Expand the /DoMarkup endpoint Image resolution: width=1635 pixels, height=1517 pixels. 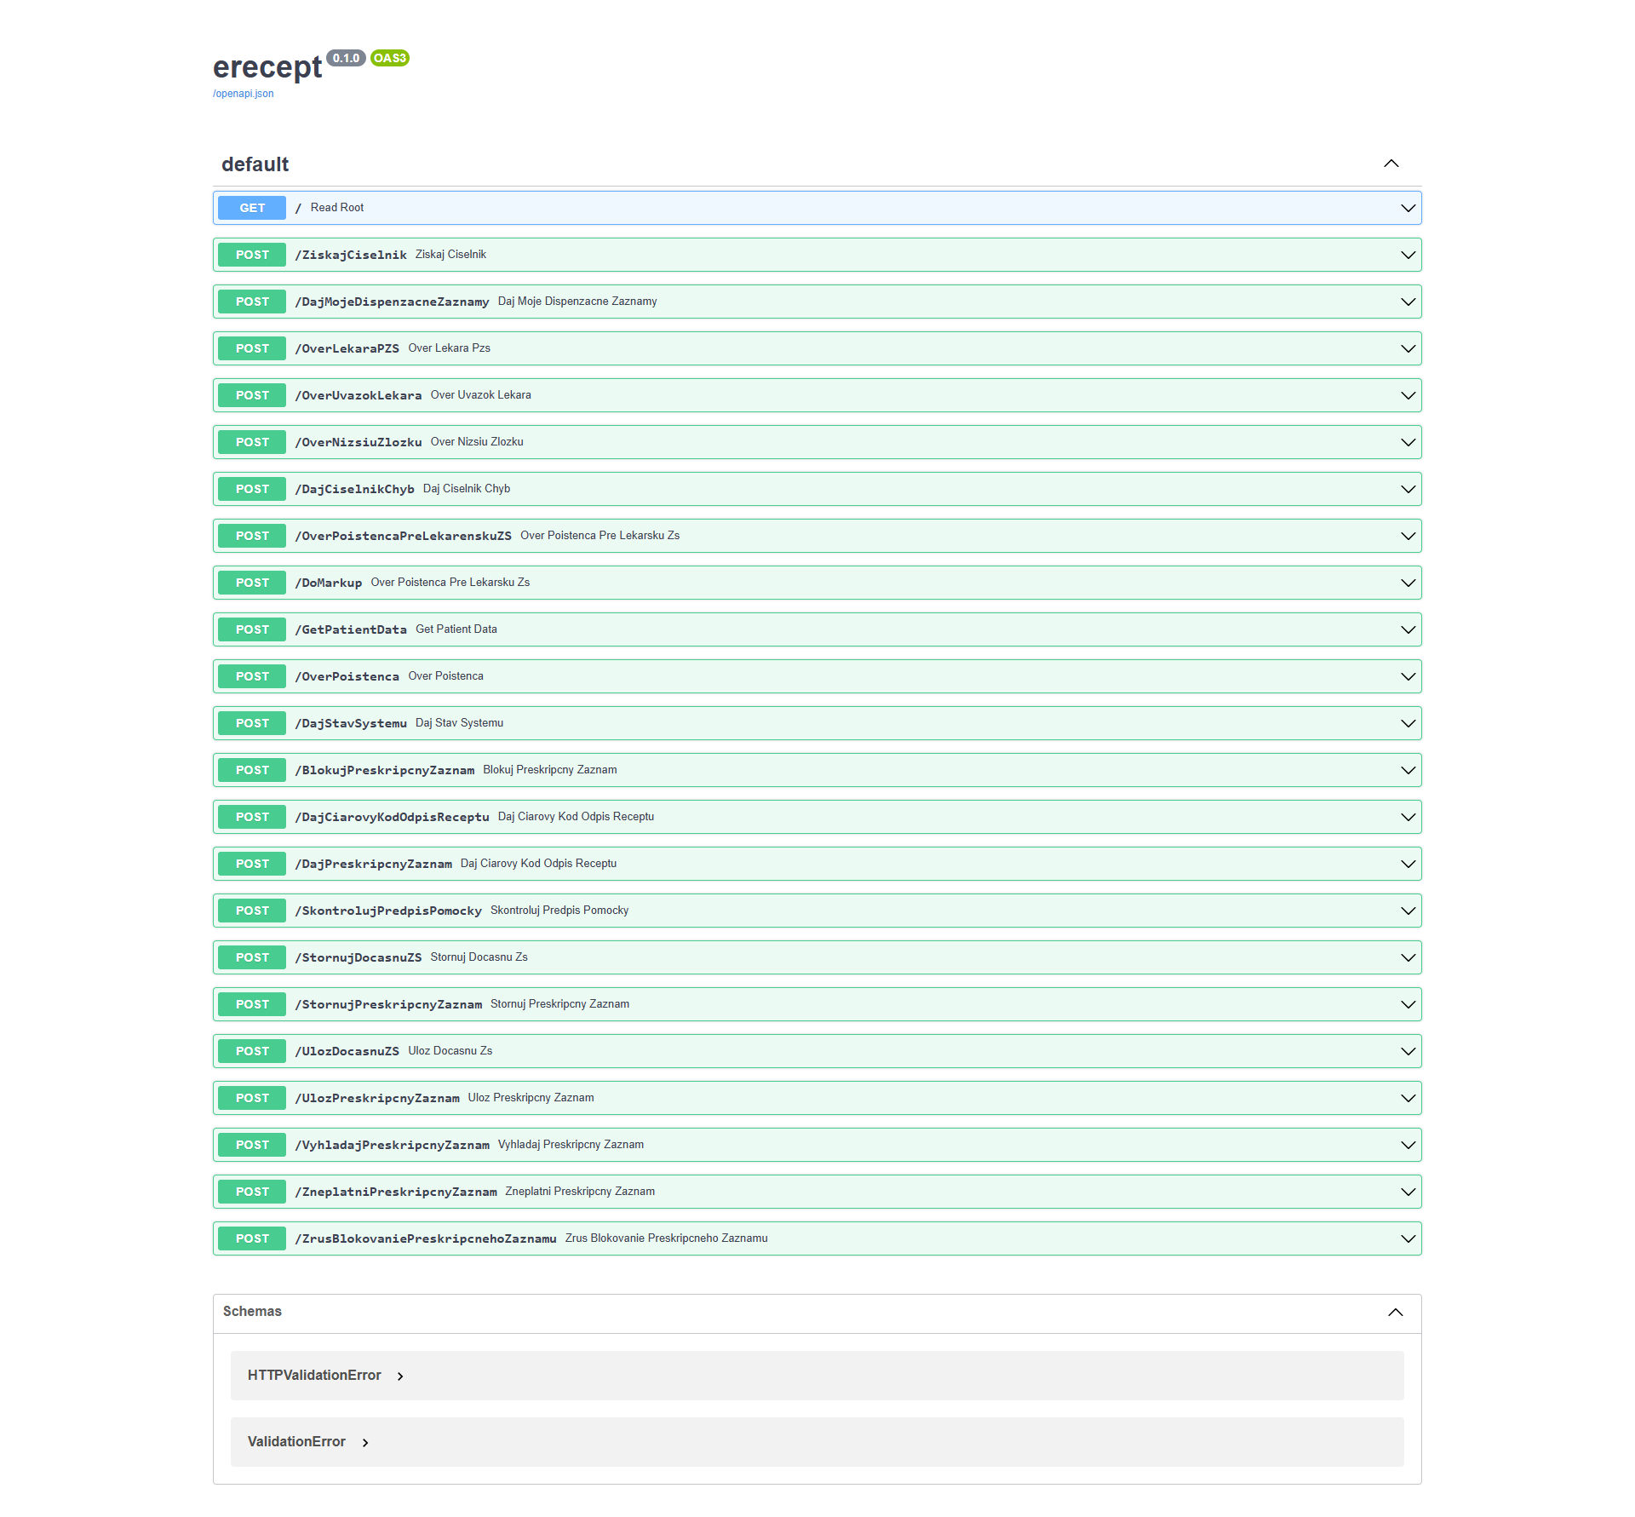817,583
